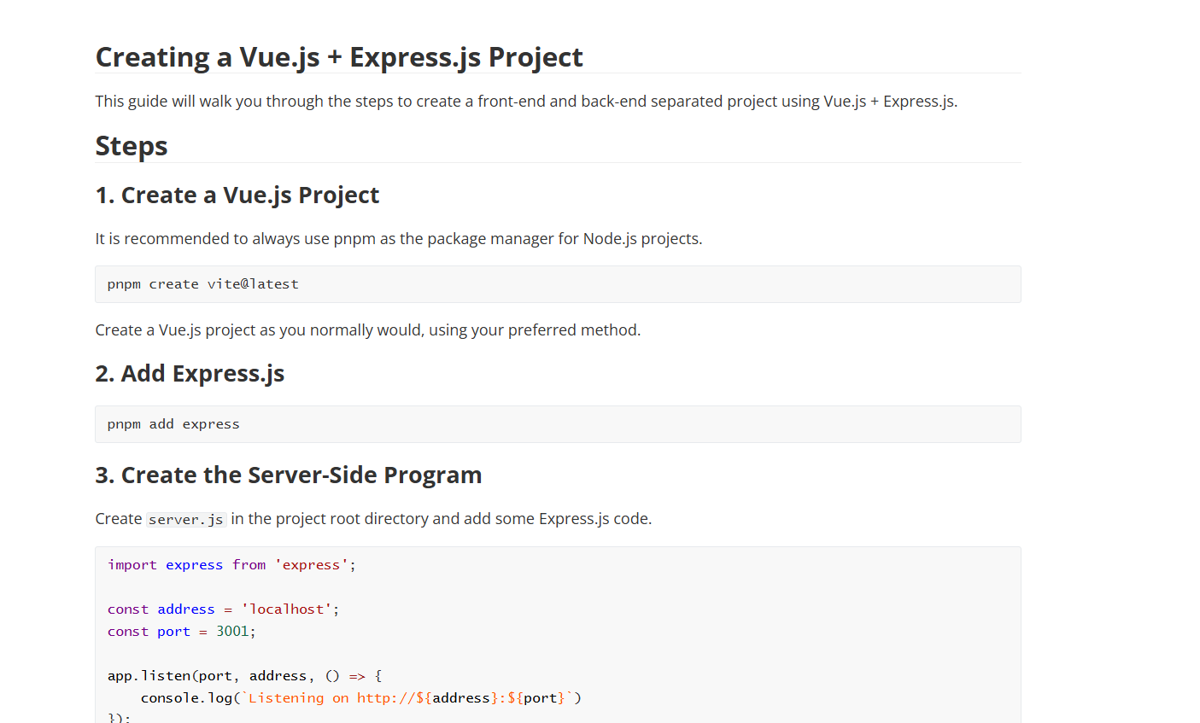
Task: Click the inline code 'server.js'
Action: [186, 520]
